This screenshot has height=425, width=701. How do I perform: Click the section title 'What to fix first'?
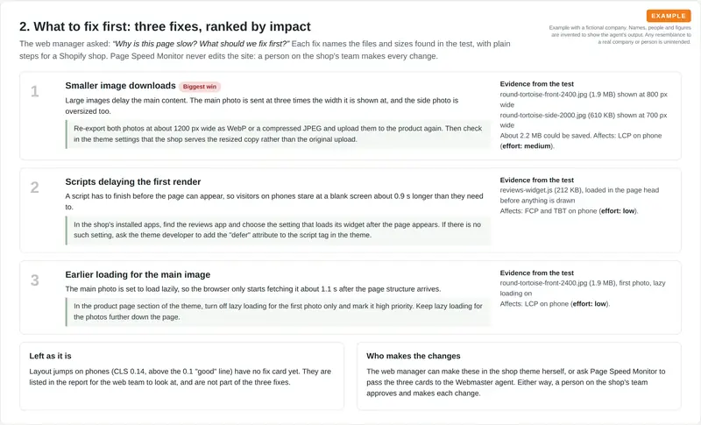pos(165,26)
